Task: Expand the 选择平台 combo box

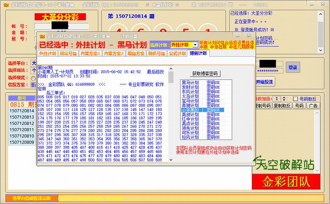Action: pyautogui.click(x=34, y=63)
